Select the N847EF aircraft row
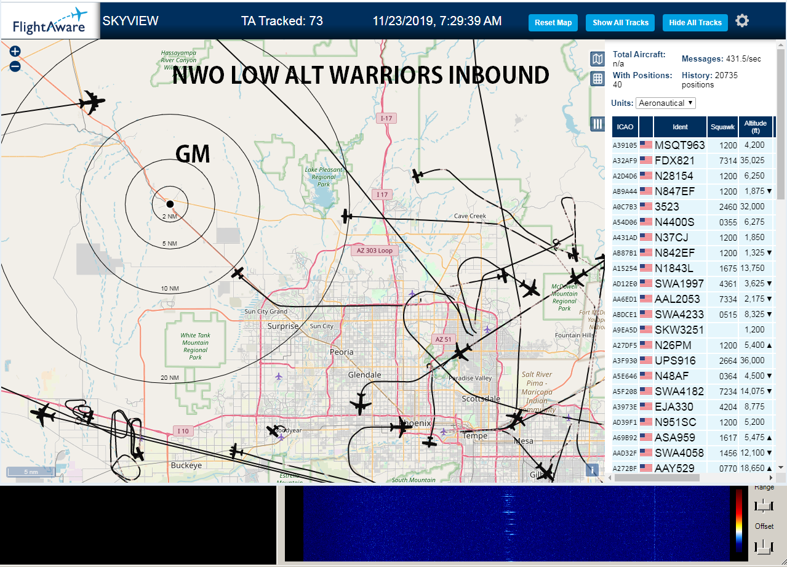 (693, 191)
